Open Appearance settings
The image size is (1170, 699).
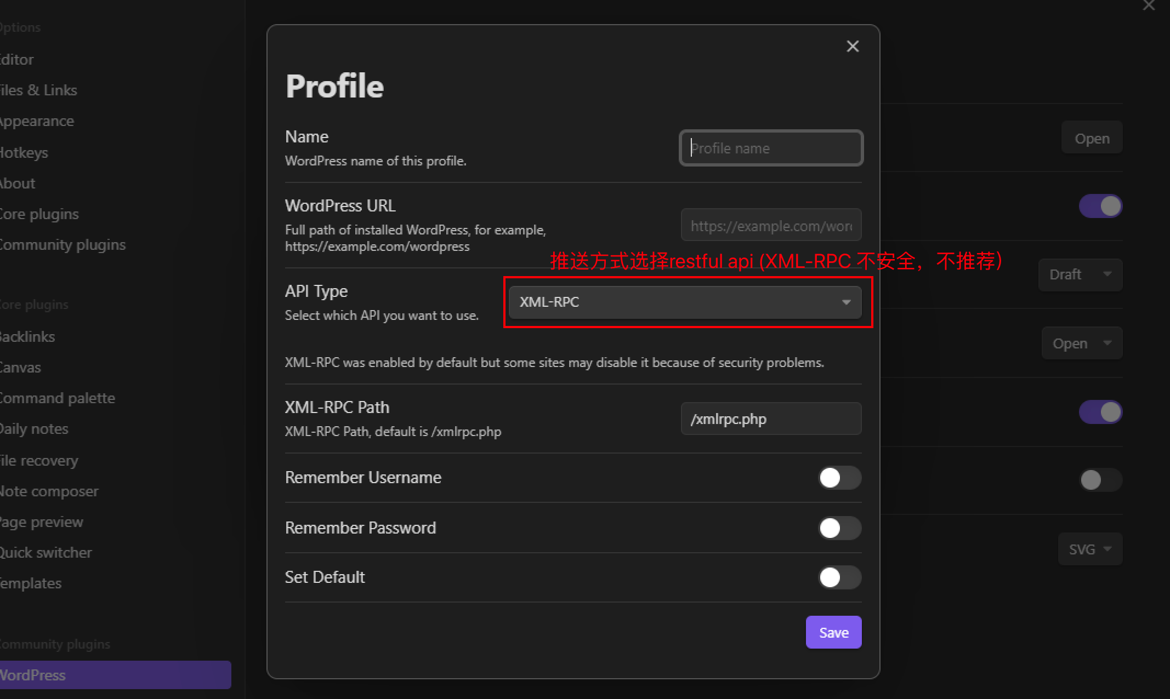pyautogui.click(x=37, y=121)
